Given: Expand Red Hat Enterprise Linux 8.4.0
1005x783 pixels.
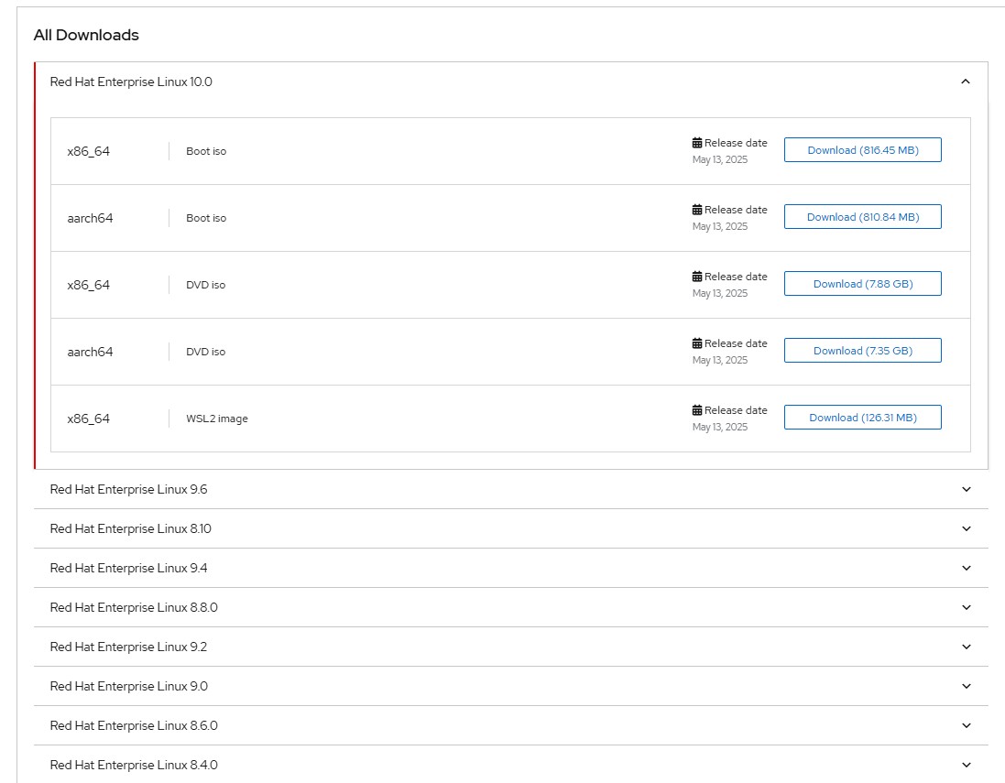Looking at the screenshot, I should (x=511, y=765).
